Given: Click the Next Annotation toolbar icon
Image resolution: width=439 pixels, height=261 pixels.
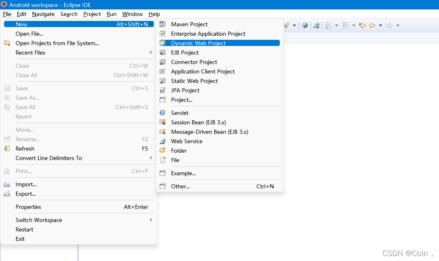Looking at the screenshot, I should 328,25.
